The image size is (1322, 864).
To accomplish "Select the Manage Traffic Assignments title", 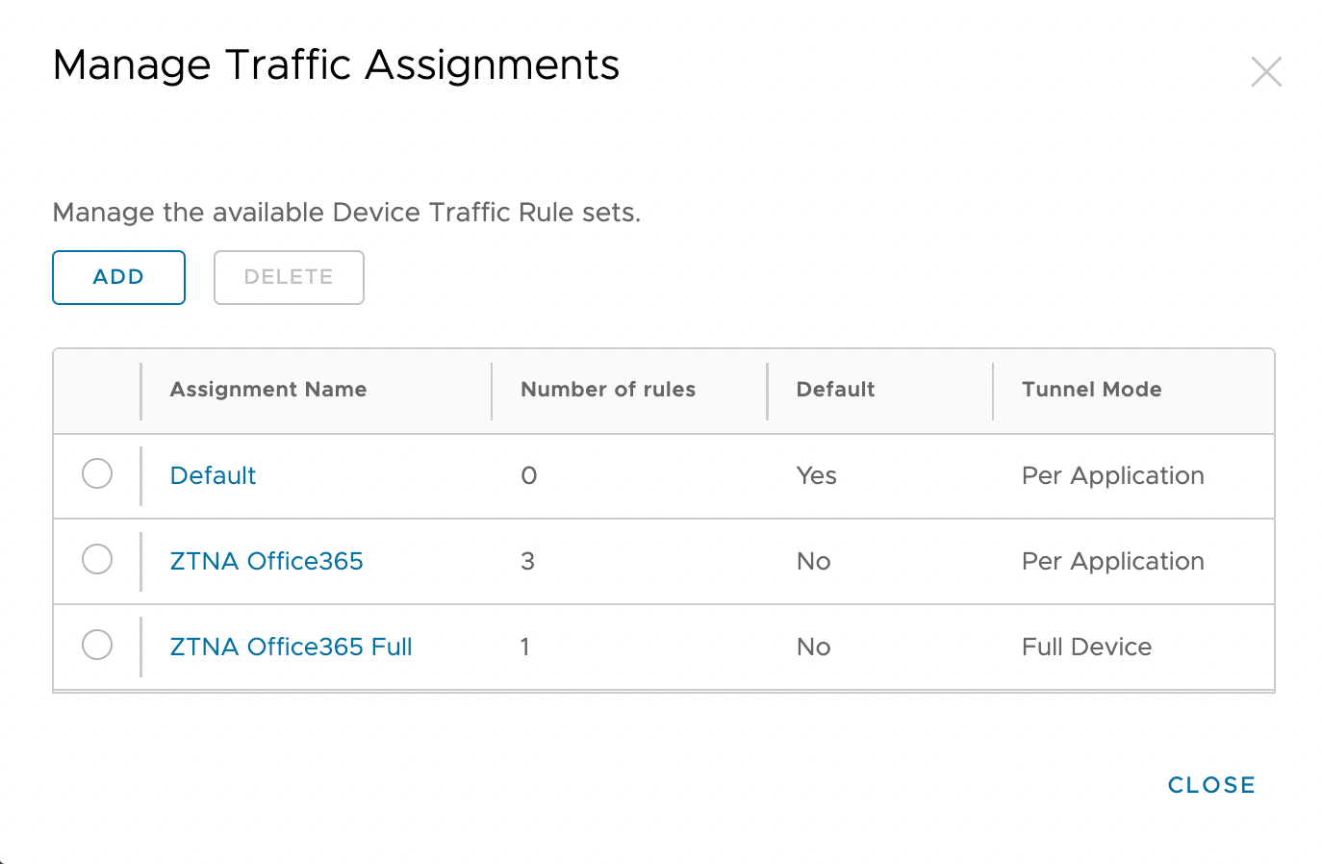I will tap(336, 64).
